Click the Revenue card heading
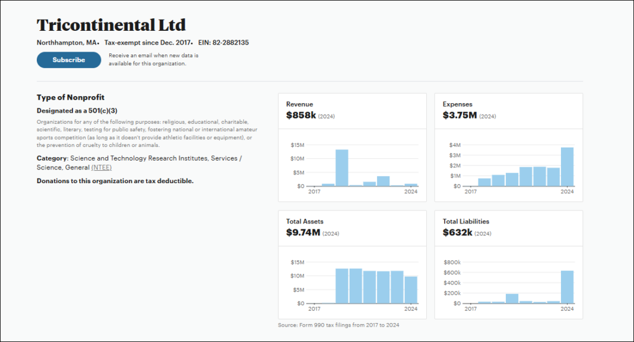The image size is (634, 342). tap(299, 104)
